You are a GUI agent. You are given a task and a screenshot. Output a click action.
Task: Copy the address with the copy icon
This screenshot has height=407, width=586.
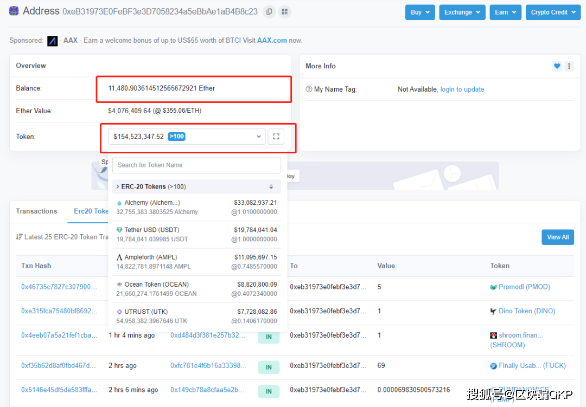click(x=269, y=11)
